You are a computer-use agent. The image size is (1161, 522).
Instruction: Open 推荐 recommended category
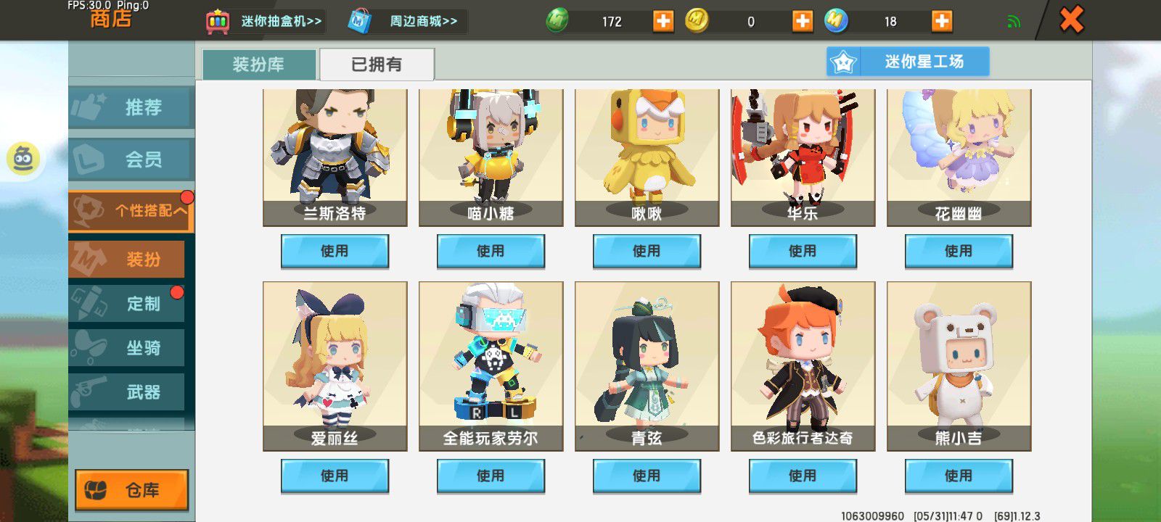(131, 107)
